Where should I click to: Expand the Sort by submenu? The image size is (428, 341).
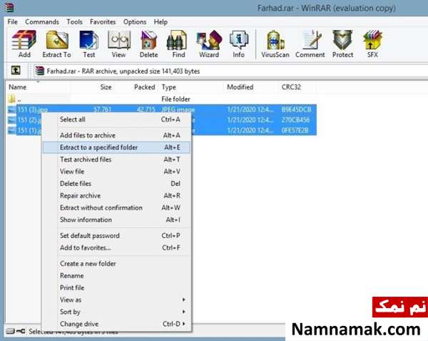click(116, 312)
